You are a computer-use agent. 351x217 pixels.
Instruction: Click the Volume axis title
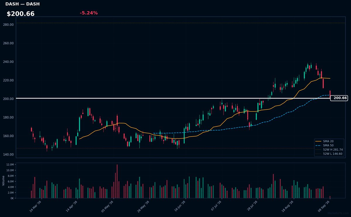tap(4, 180)
